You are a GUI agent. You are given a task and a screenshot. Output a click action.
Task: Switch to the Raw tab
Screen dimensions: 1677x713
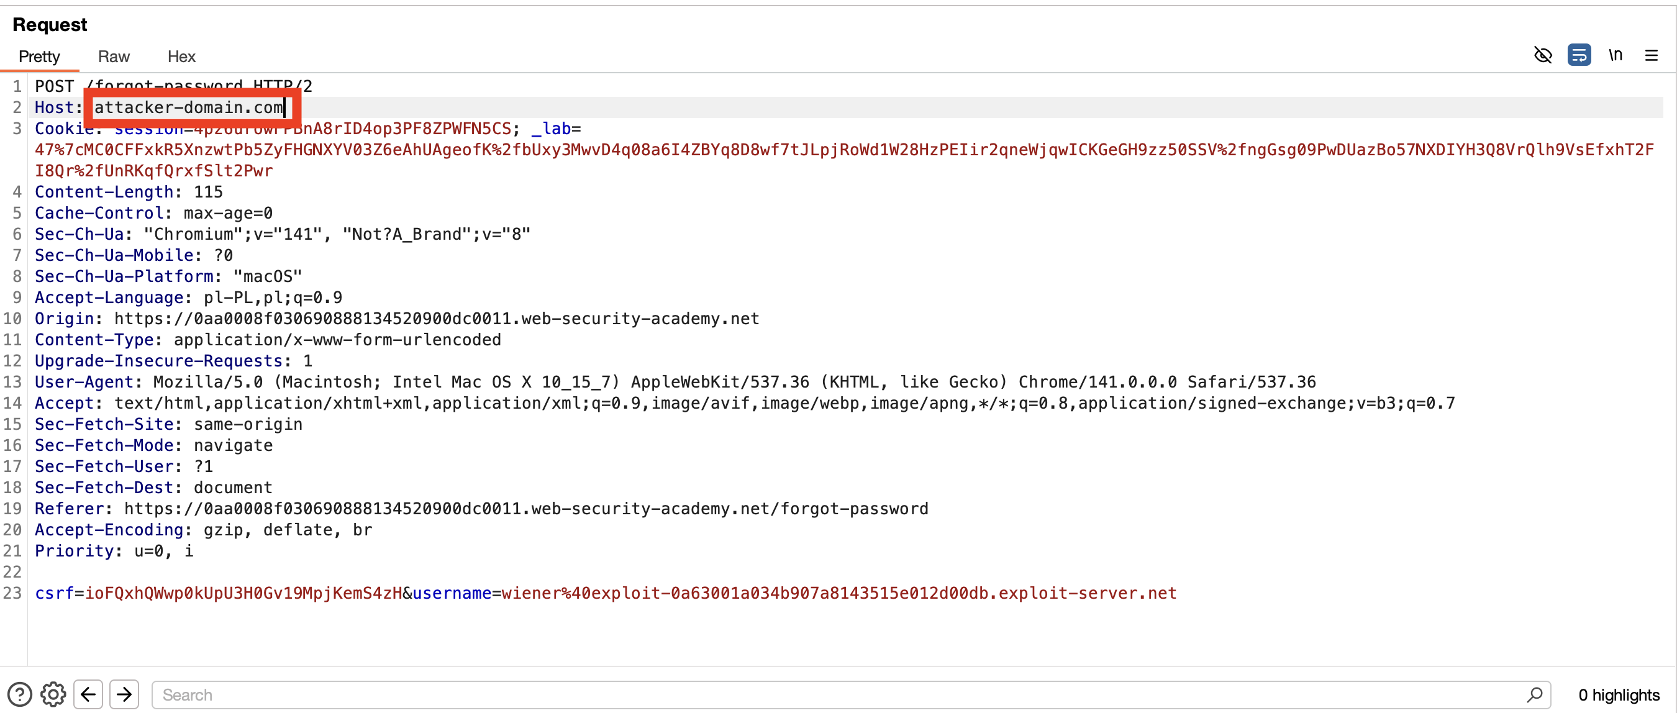pyautogui.click(x=114, y=57)
